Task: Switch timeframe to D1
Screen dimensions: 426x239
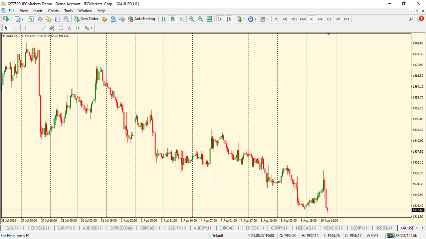Action: [x=329, y=19]
